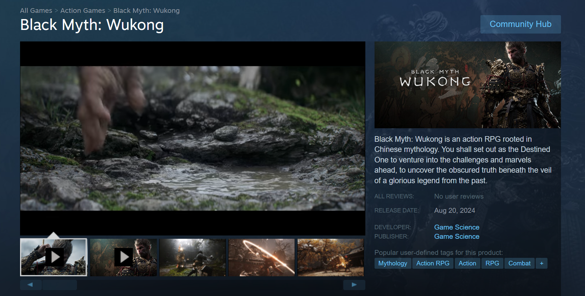Click the 'RELEASE DATE:' label
The image size is (585, 296).
coord(397,210)
